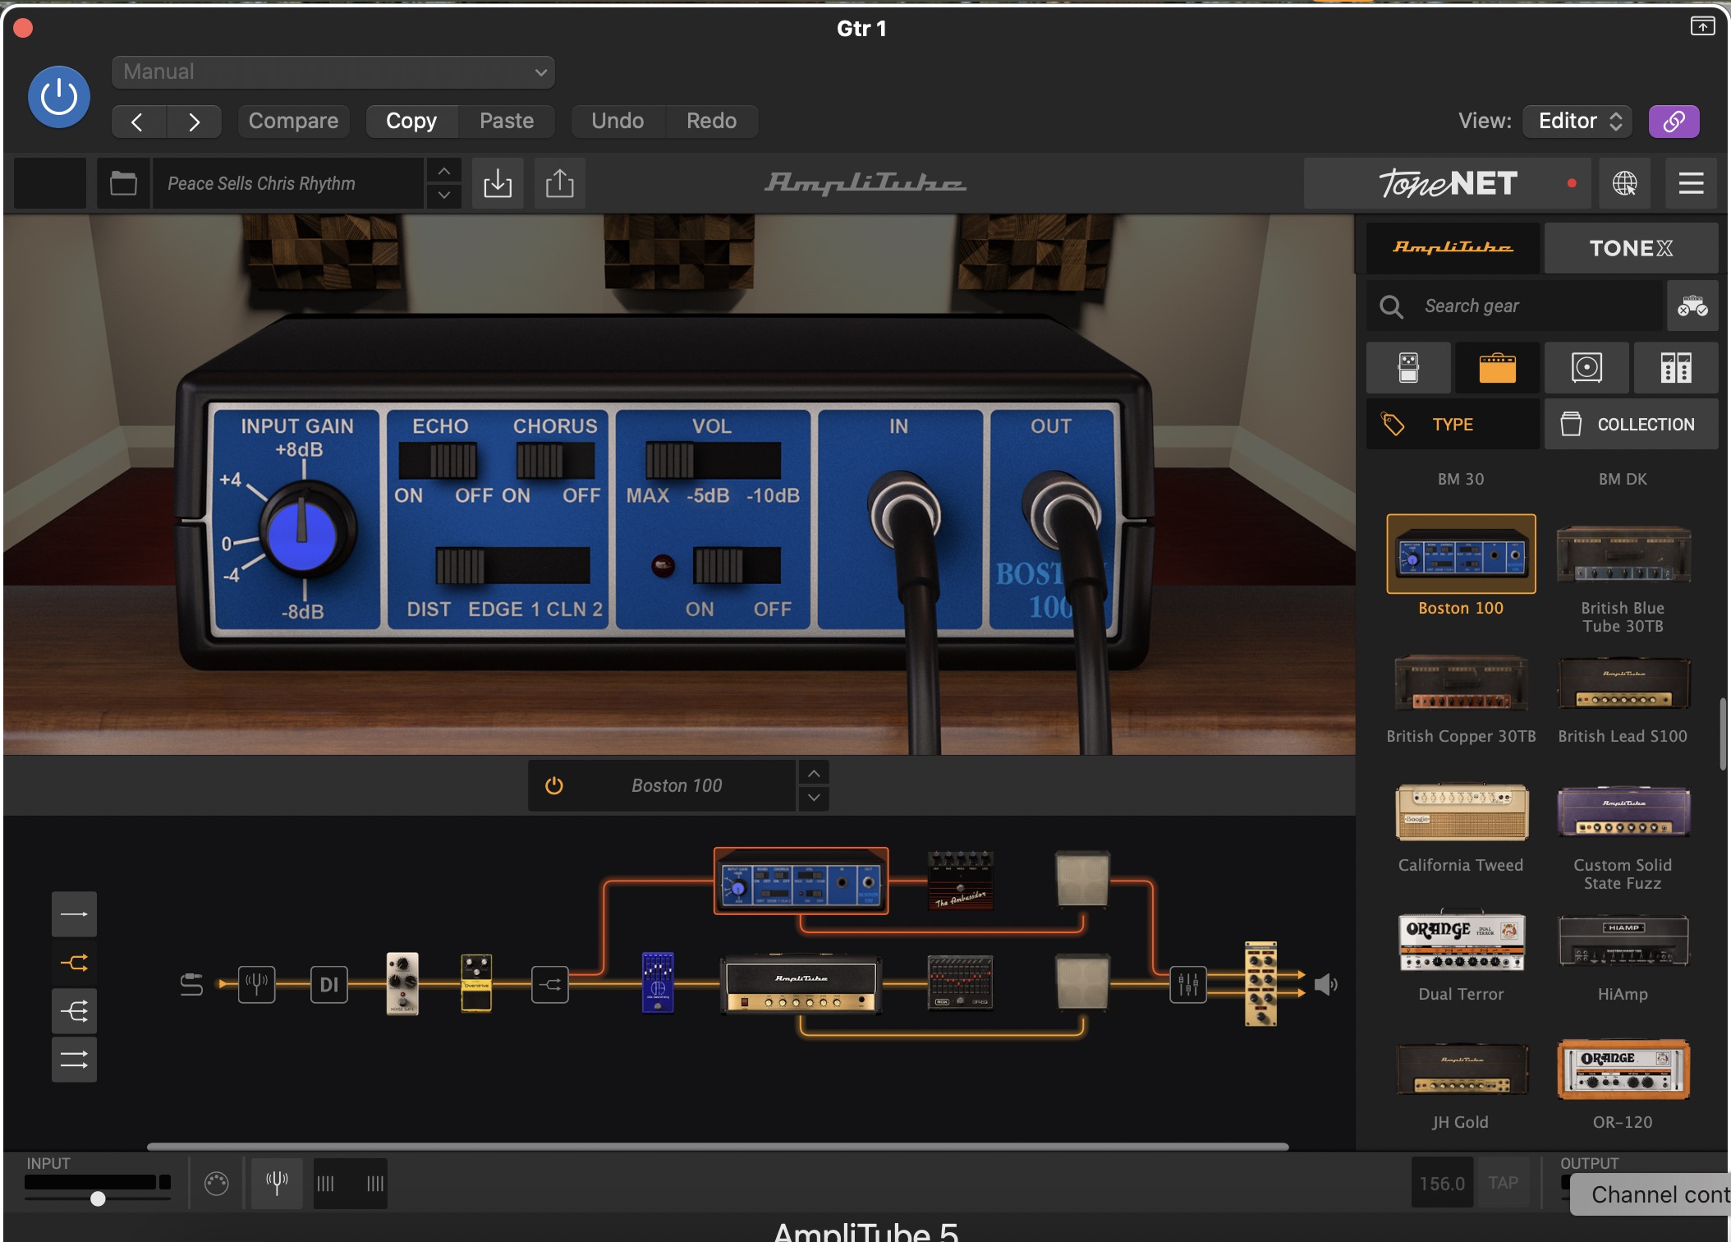
Task: Choose the British Blue Tube 30TB amp
Action: click(1623, 554)
